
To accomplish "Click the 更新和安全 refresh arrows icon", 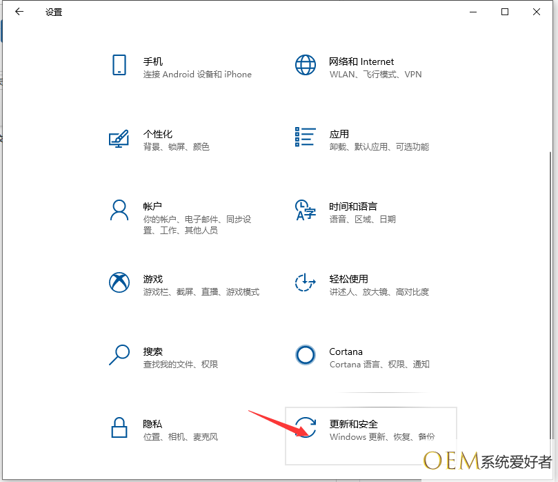I will pos(305,427).
